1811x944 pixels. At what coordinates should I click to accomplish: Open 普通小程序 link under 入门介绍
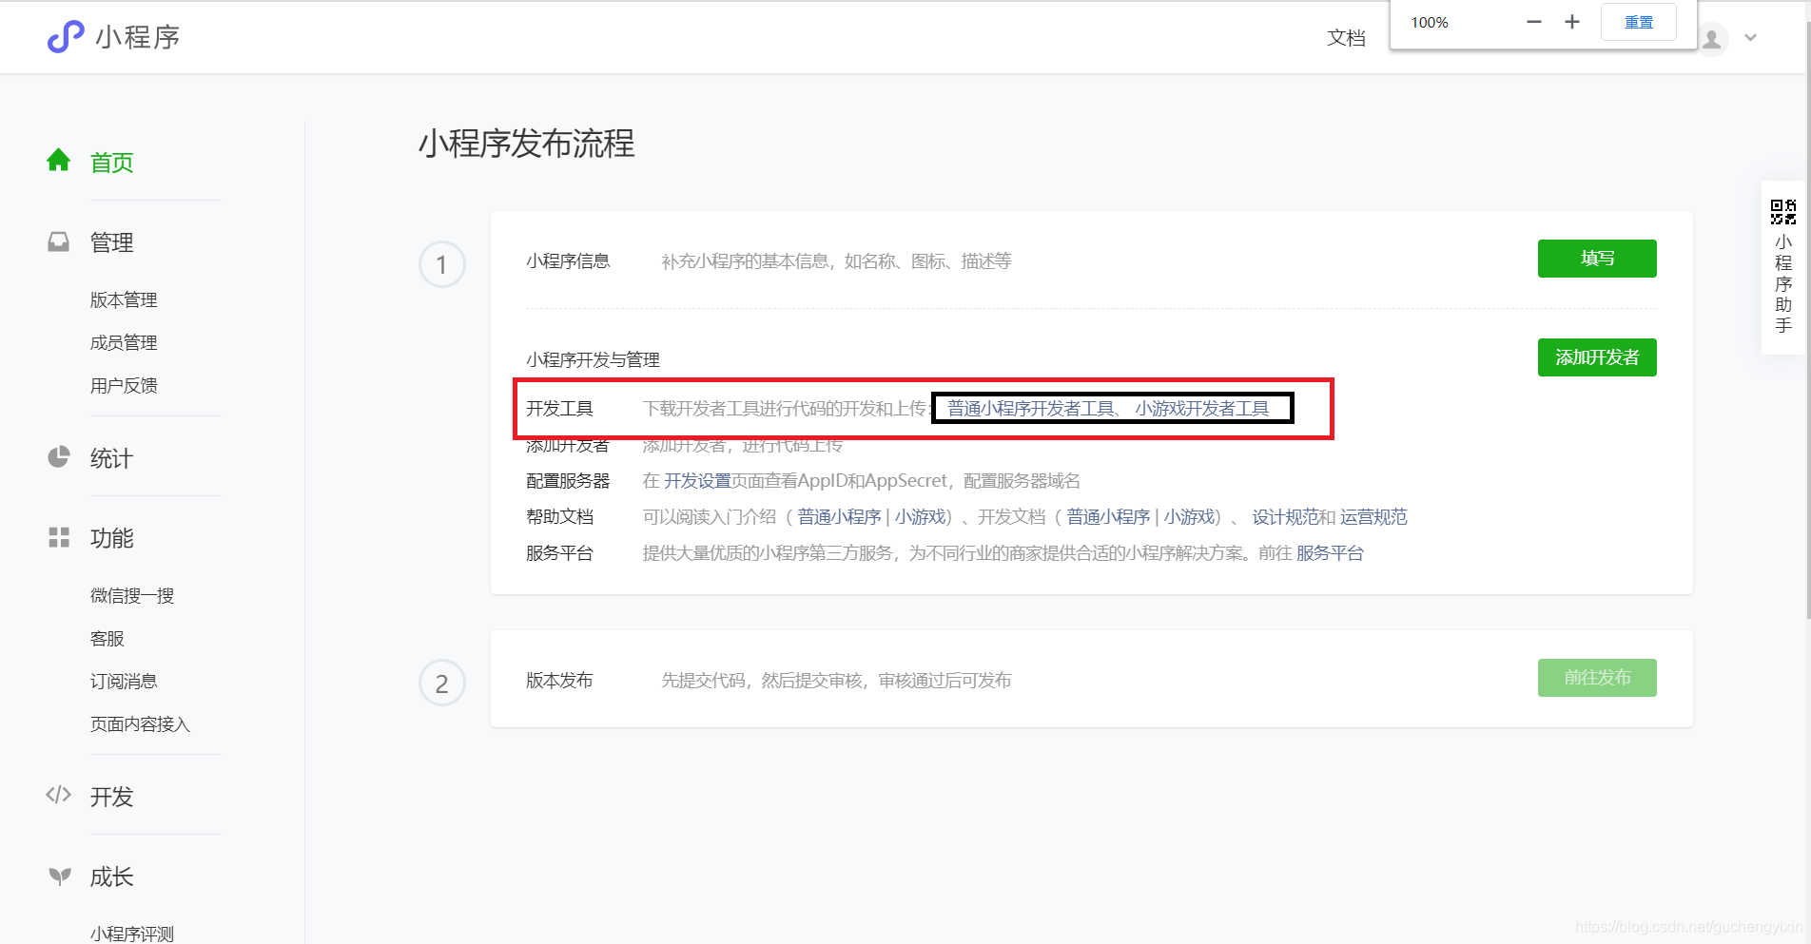[839, 517]
